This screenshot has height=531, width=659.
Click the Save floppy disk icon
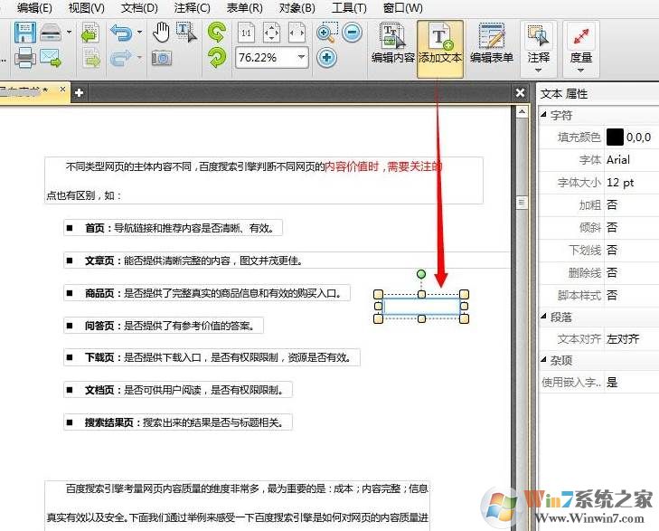[24, 34]
